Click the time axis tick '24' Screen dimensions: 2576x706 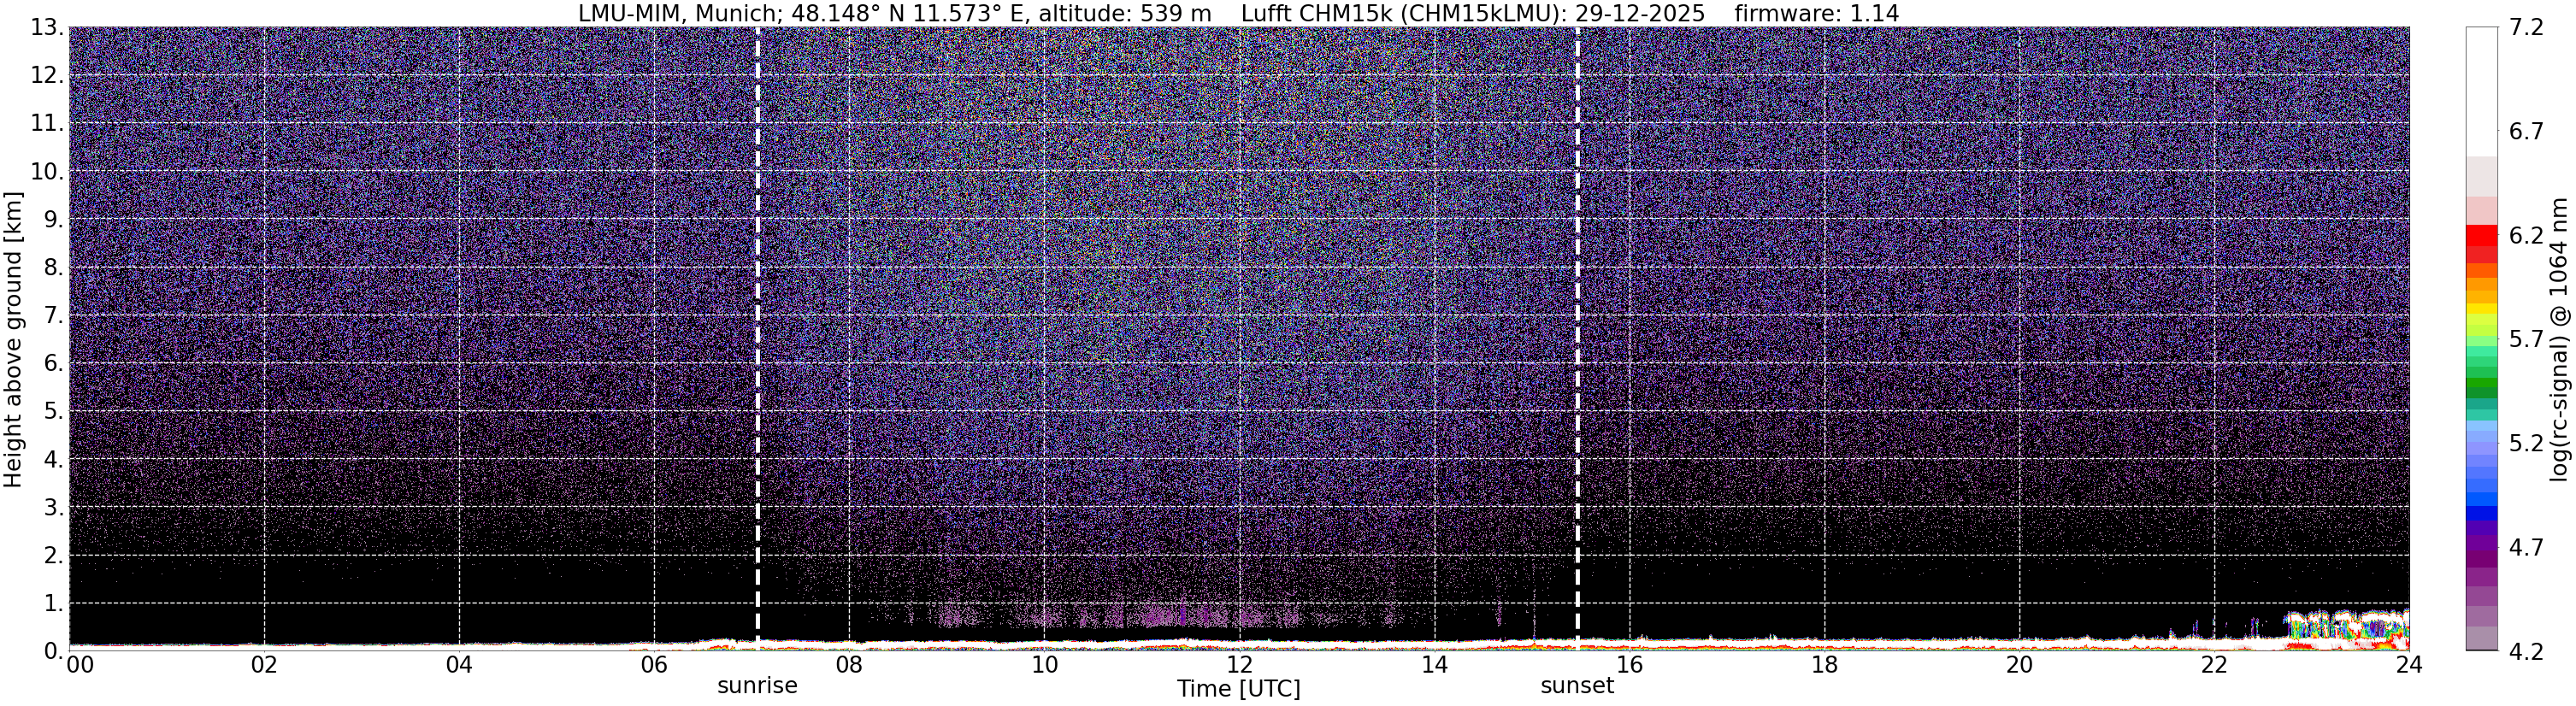click(2409, 666)
